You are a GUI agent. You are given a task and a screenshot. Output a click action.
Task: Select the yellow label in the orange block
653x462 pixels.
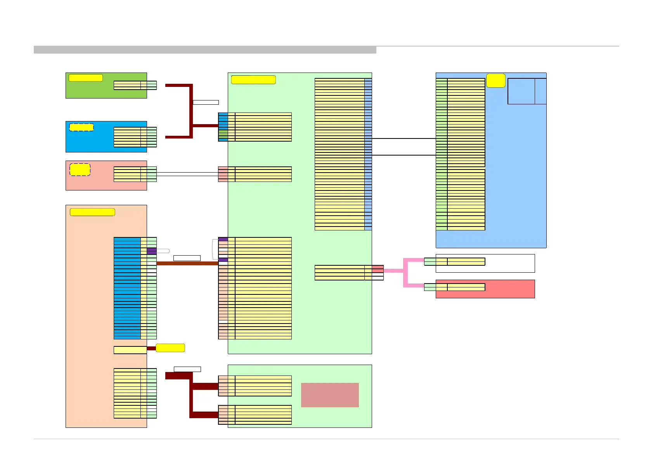(x=92, y=212)
